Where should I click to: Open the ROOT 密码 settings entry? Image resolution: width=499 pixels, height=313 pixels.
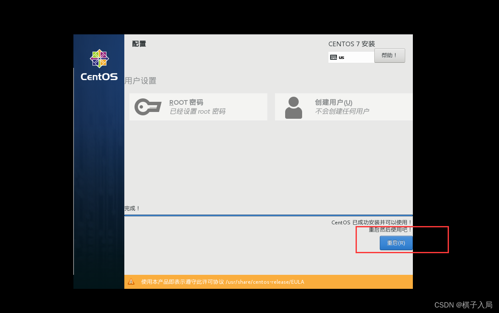pos(198,107)
